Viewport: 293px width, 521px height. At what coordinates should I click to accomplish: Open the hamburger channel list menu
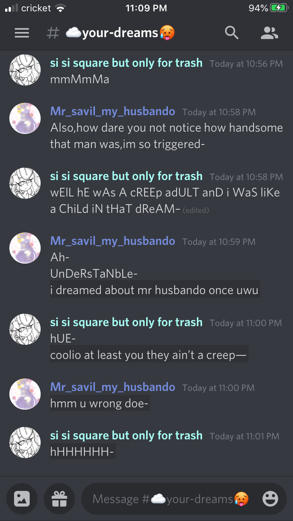click(x=22, y=33)
